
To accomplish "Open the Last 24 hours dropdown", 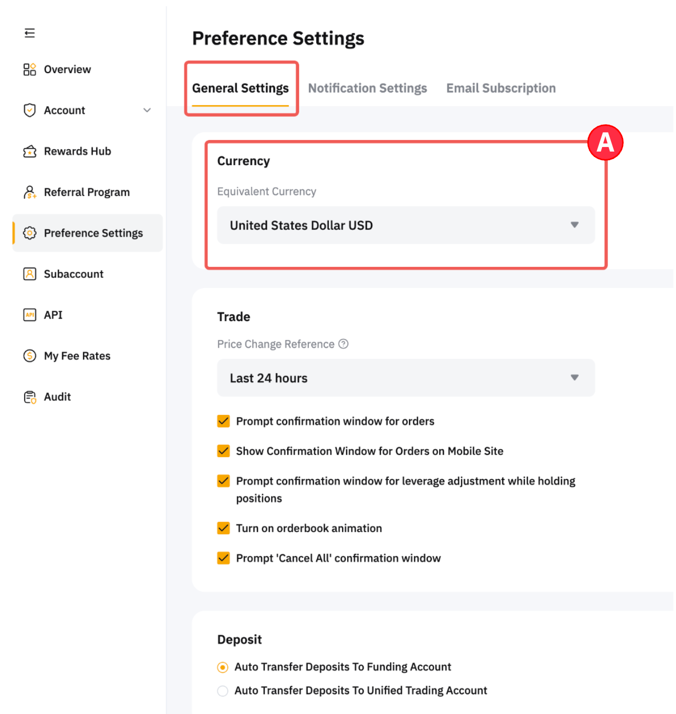I will 405,378.
